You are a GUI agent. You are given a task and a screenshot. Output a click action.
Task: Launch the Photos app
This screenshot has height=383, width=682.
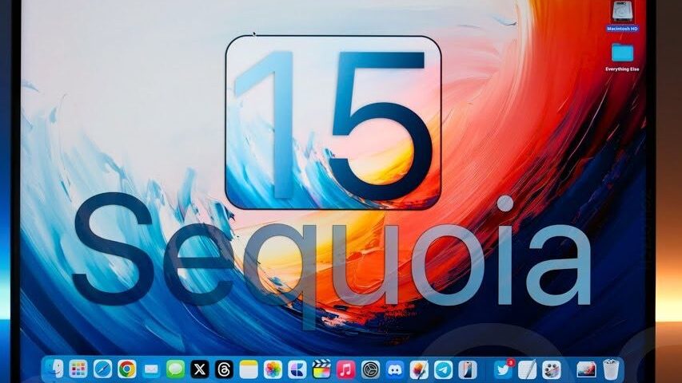[x=273, y=369]
